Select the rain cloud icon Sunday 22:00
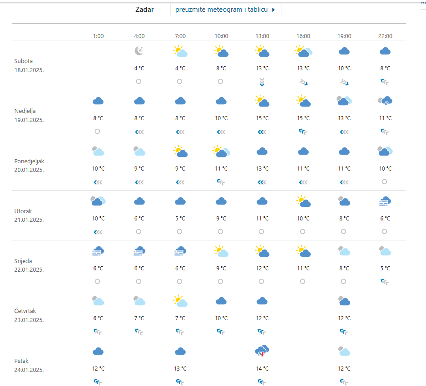Image resolution: width=426 pixels, height=386 pixels. [385, 101]
